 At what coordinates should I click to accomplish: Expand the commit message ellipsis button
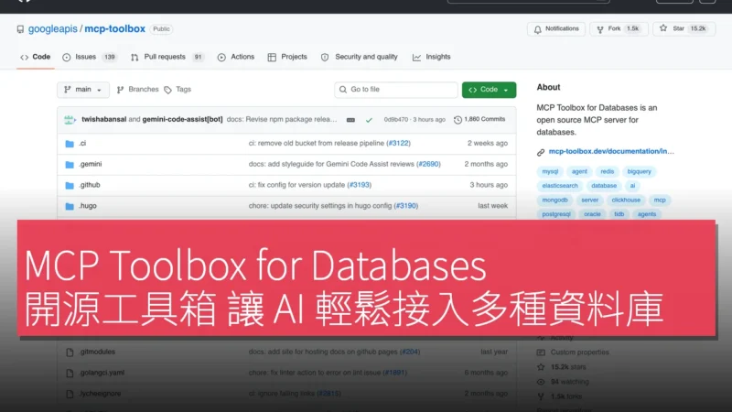tap(350, 120)
